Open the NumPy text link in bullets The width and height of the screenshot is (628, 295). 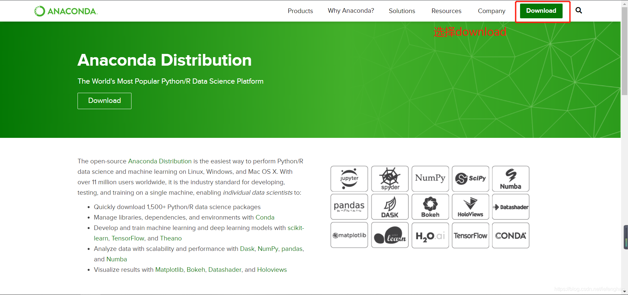coord(268,249)
